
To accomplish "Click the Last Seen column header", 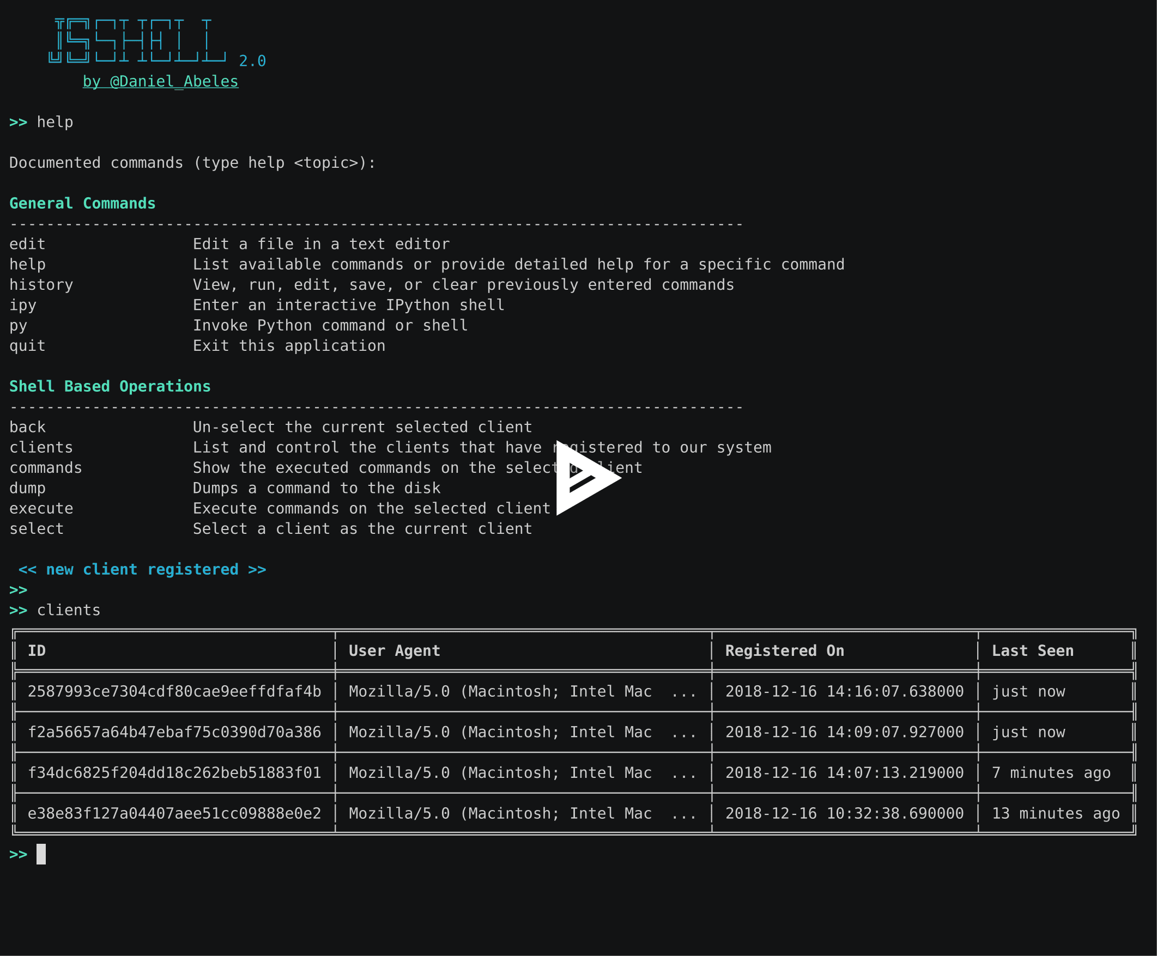I will point(1032,650).
